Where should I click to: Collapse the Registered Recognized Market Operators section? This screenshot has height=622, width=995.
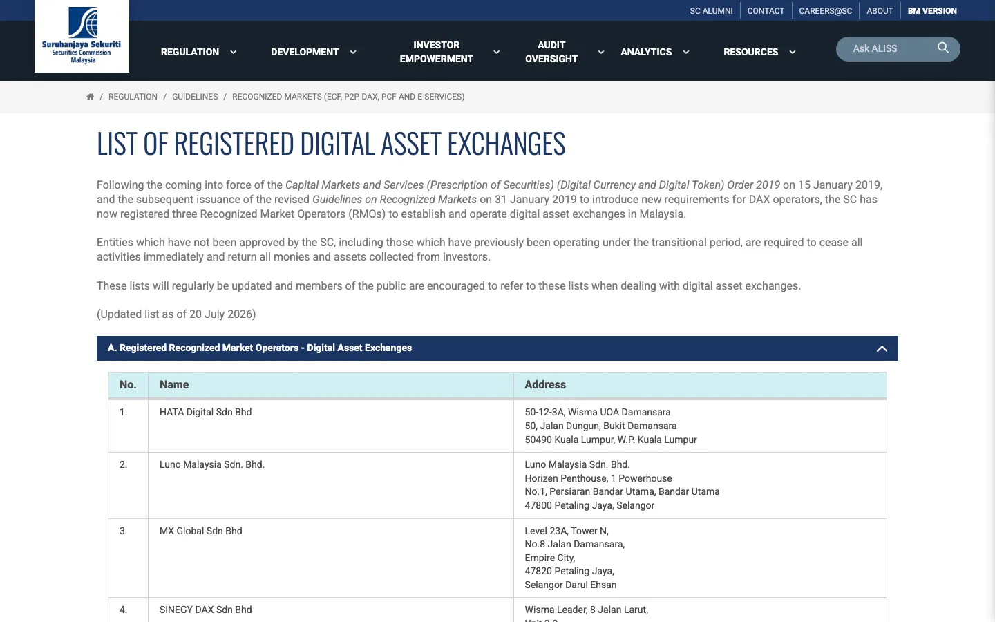[x=882, y=348]
